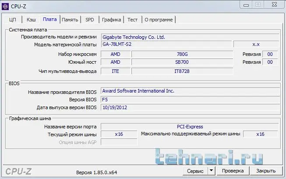Select the GA-78LMT-S2 model value
286x179 pixels.
[x=166, y=44]
